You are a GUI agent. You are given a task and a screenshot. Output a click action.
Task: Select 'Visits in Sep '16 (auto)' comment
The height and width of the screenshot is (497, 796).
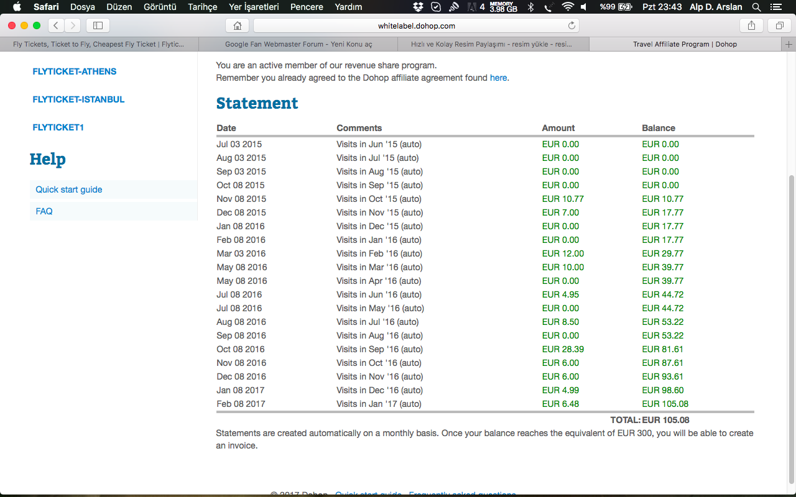379,349
